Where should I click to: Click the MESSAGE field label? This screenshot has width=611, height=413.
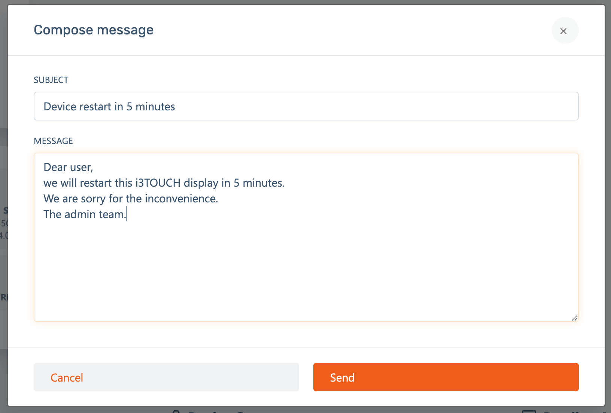pos(53,141)
